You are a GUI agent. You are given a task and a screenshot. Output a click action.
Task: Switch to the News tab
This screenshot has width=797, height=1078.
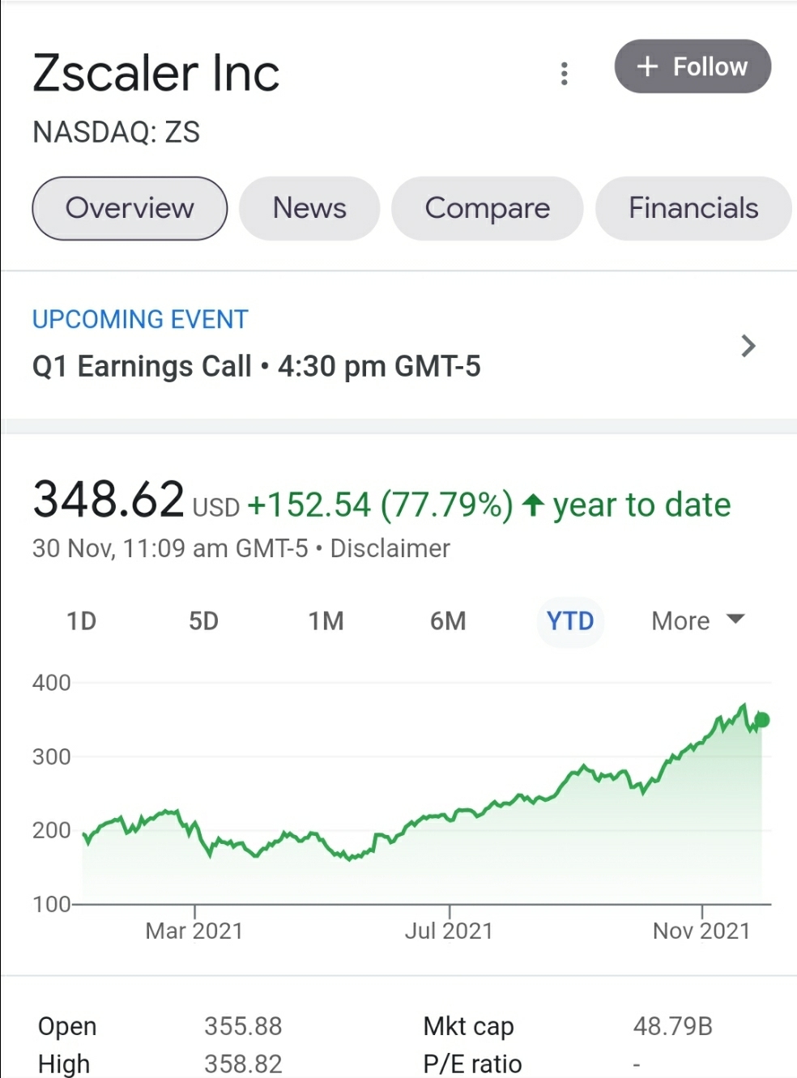(x=309, y=208)
